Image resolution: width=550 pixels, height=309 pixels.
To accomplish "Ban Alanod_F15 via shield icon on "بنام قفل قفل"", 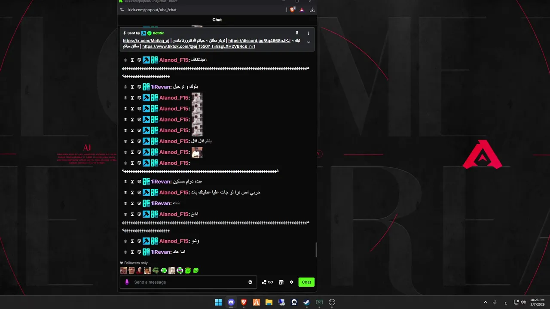I will point(139,141).
